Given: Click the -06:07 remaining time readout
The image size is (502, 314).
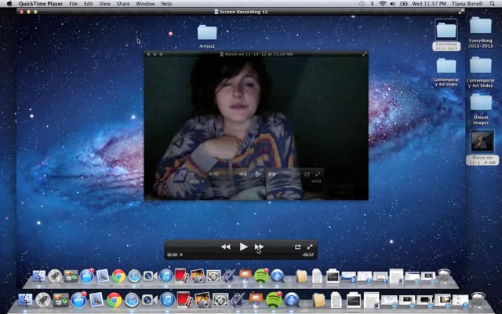Looking at the screenshot, I should click(307, 254).
